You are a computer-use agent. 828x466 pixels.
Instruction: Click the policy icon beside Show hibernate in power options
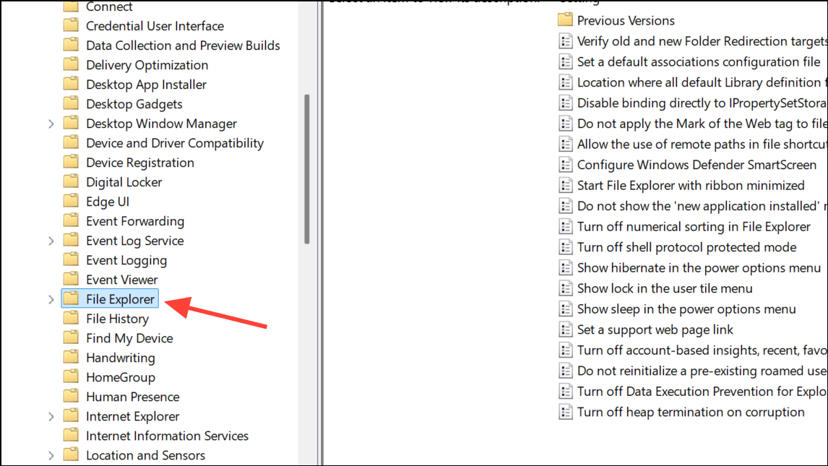pos(565,268)
